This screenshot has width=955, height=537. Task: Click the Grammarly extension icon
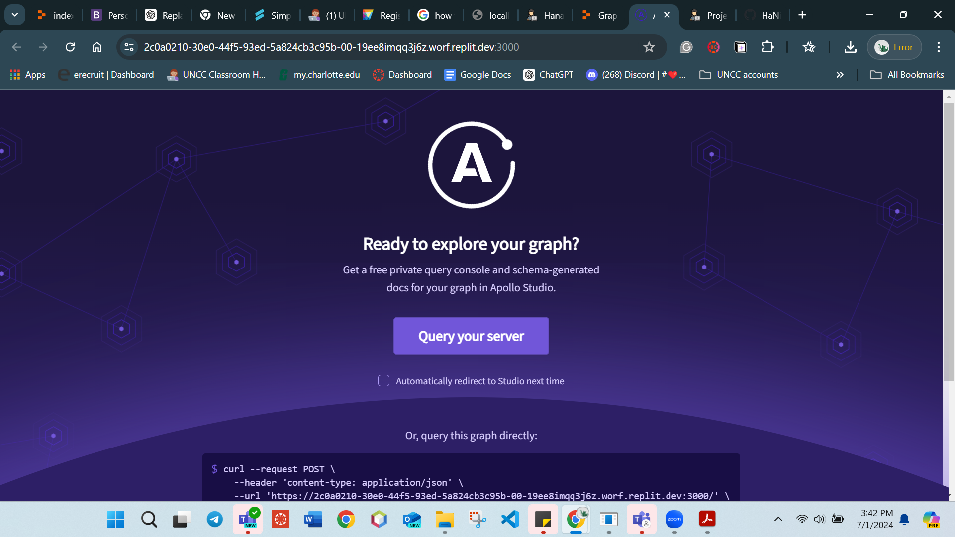tap(686, 47)
